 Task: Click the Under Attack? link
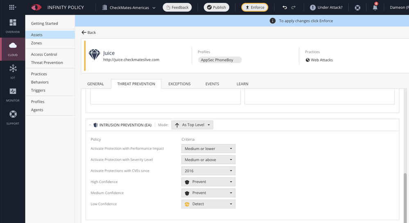[330, 7]
